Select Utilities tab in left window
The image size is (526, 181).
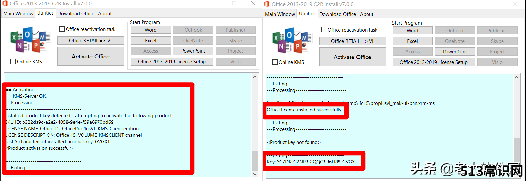(45, 13)
